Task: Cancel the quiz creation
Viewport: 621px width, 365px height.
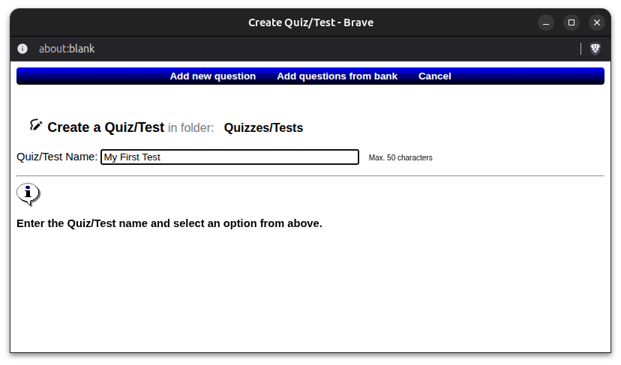Action: (434, 76)
